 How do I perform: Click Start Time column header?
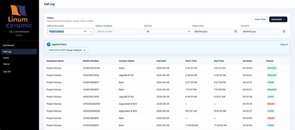[x=191, y=61]
